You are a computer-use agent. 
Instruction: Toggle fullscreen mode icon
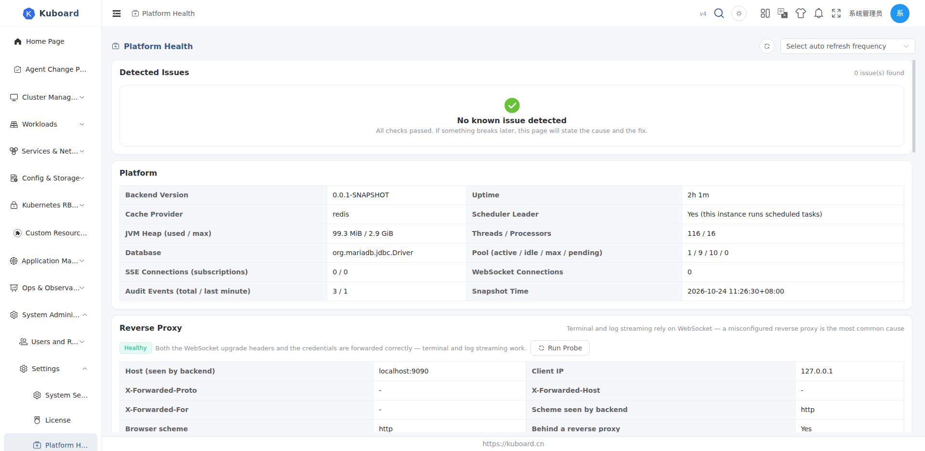click(836, 13)
